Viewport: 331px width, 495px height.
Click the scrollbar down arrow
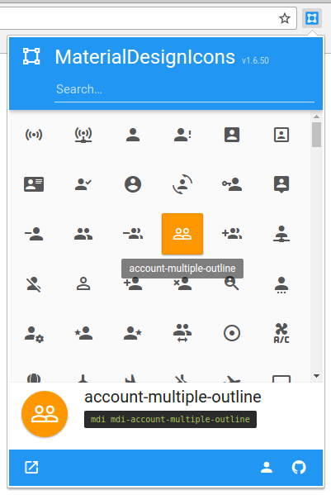point(316,376)
